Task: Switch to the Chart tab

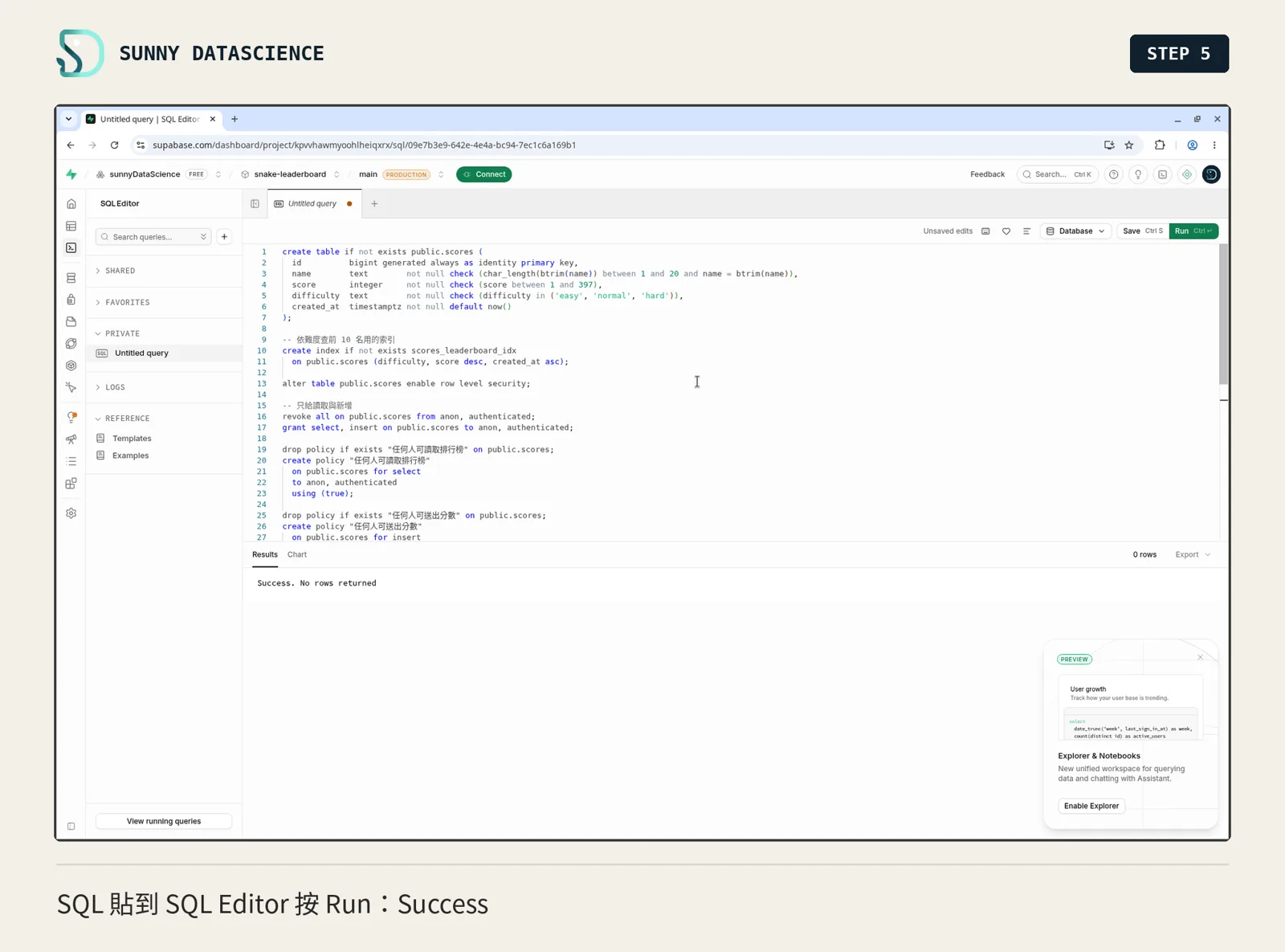Action: pos(297,555)
